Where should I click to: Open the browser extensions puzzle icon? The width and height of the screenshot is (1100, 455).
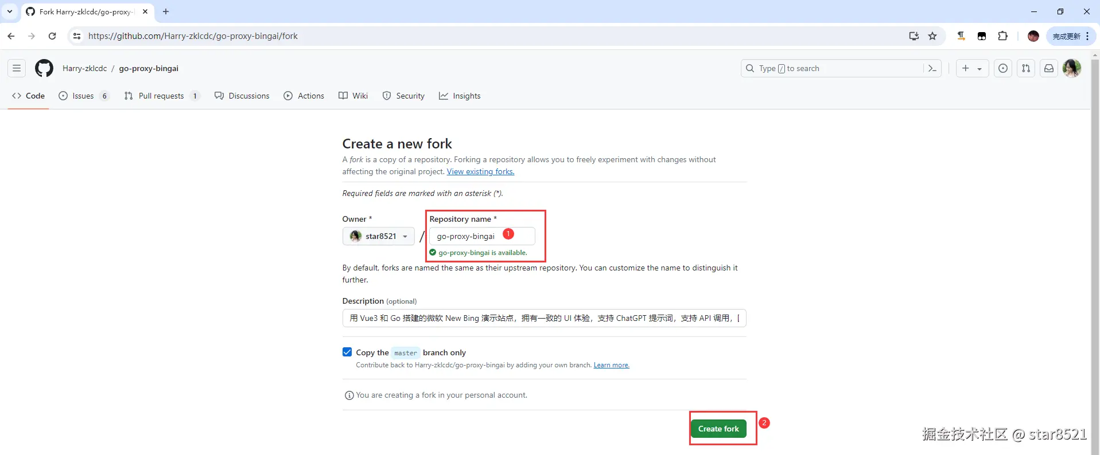[x=1002, y=36]
